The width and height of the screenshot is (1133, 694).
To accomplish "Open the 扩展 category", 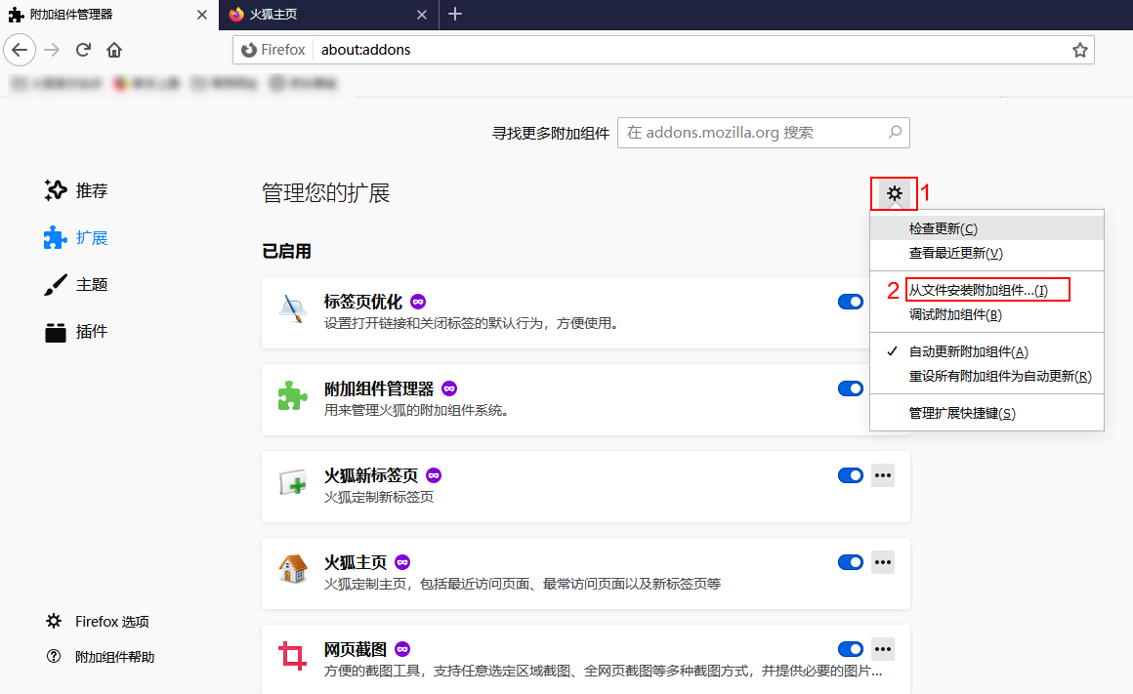I will (76, 237).
